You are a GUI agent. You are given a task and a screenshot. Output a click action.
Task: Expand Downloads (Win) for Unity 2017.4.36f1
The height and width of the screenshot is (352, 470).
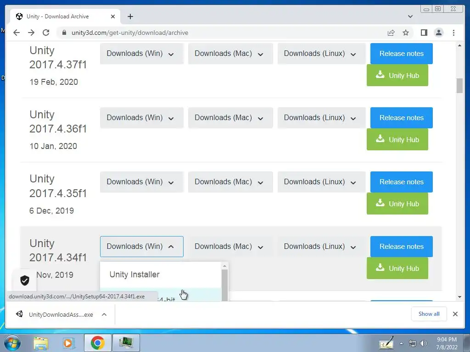click(141, 118)
